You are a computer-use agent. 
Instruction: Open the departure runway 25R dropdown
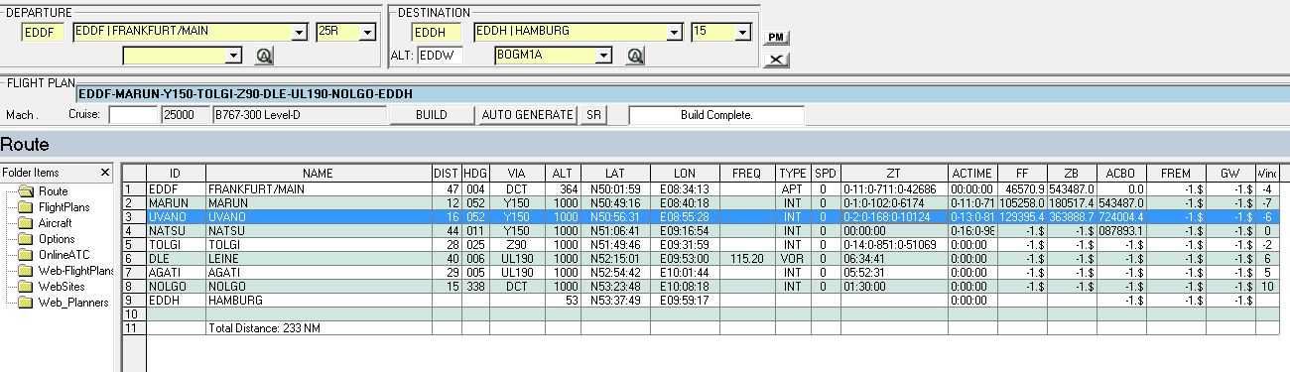(x=368, y=32)
